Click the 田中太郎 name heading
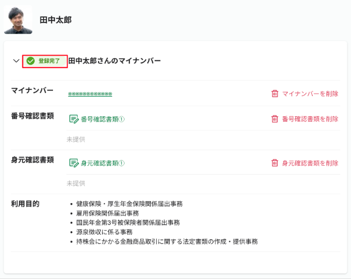This screenshot has height=279, width=351. pyautogui.click(x=56, y=20)
